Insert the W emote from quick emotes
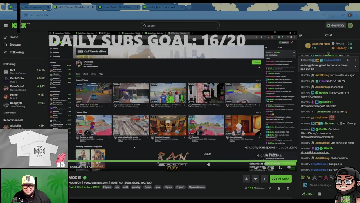This screenshot has height=203, width=360. (x=309, y=177)
